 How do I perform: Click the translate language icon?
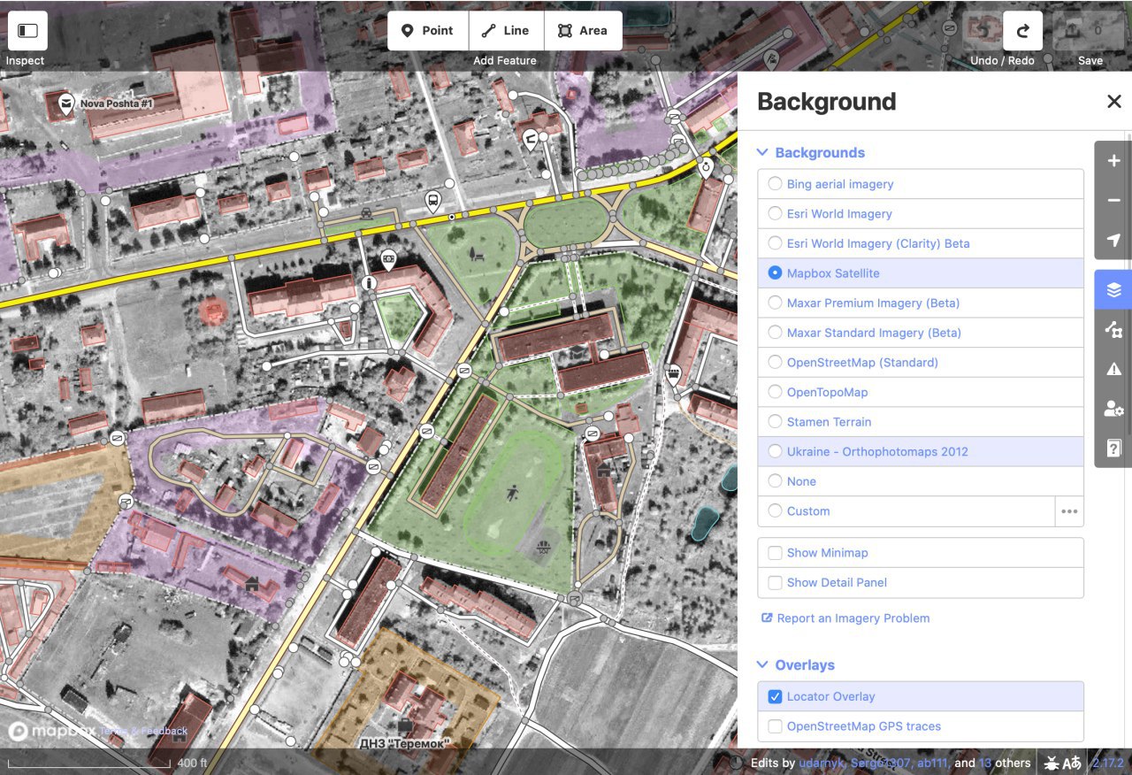tap(1072, 763)
